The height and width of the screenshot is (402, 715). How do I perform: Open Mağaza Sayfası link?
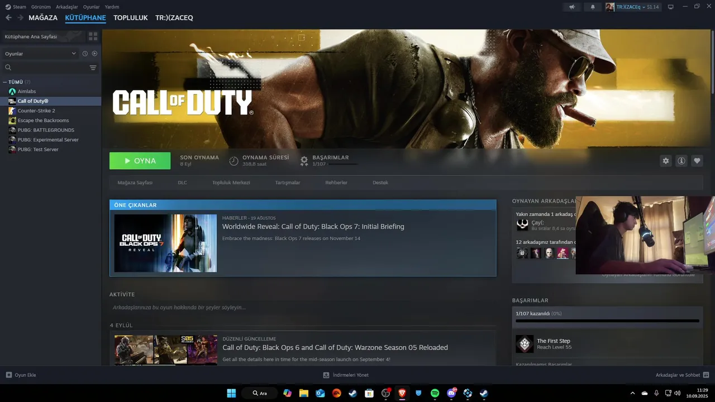[135, 183]
